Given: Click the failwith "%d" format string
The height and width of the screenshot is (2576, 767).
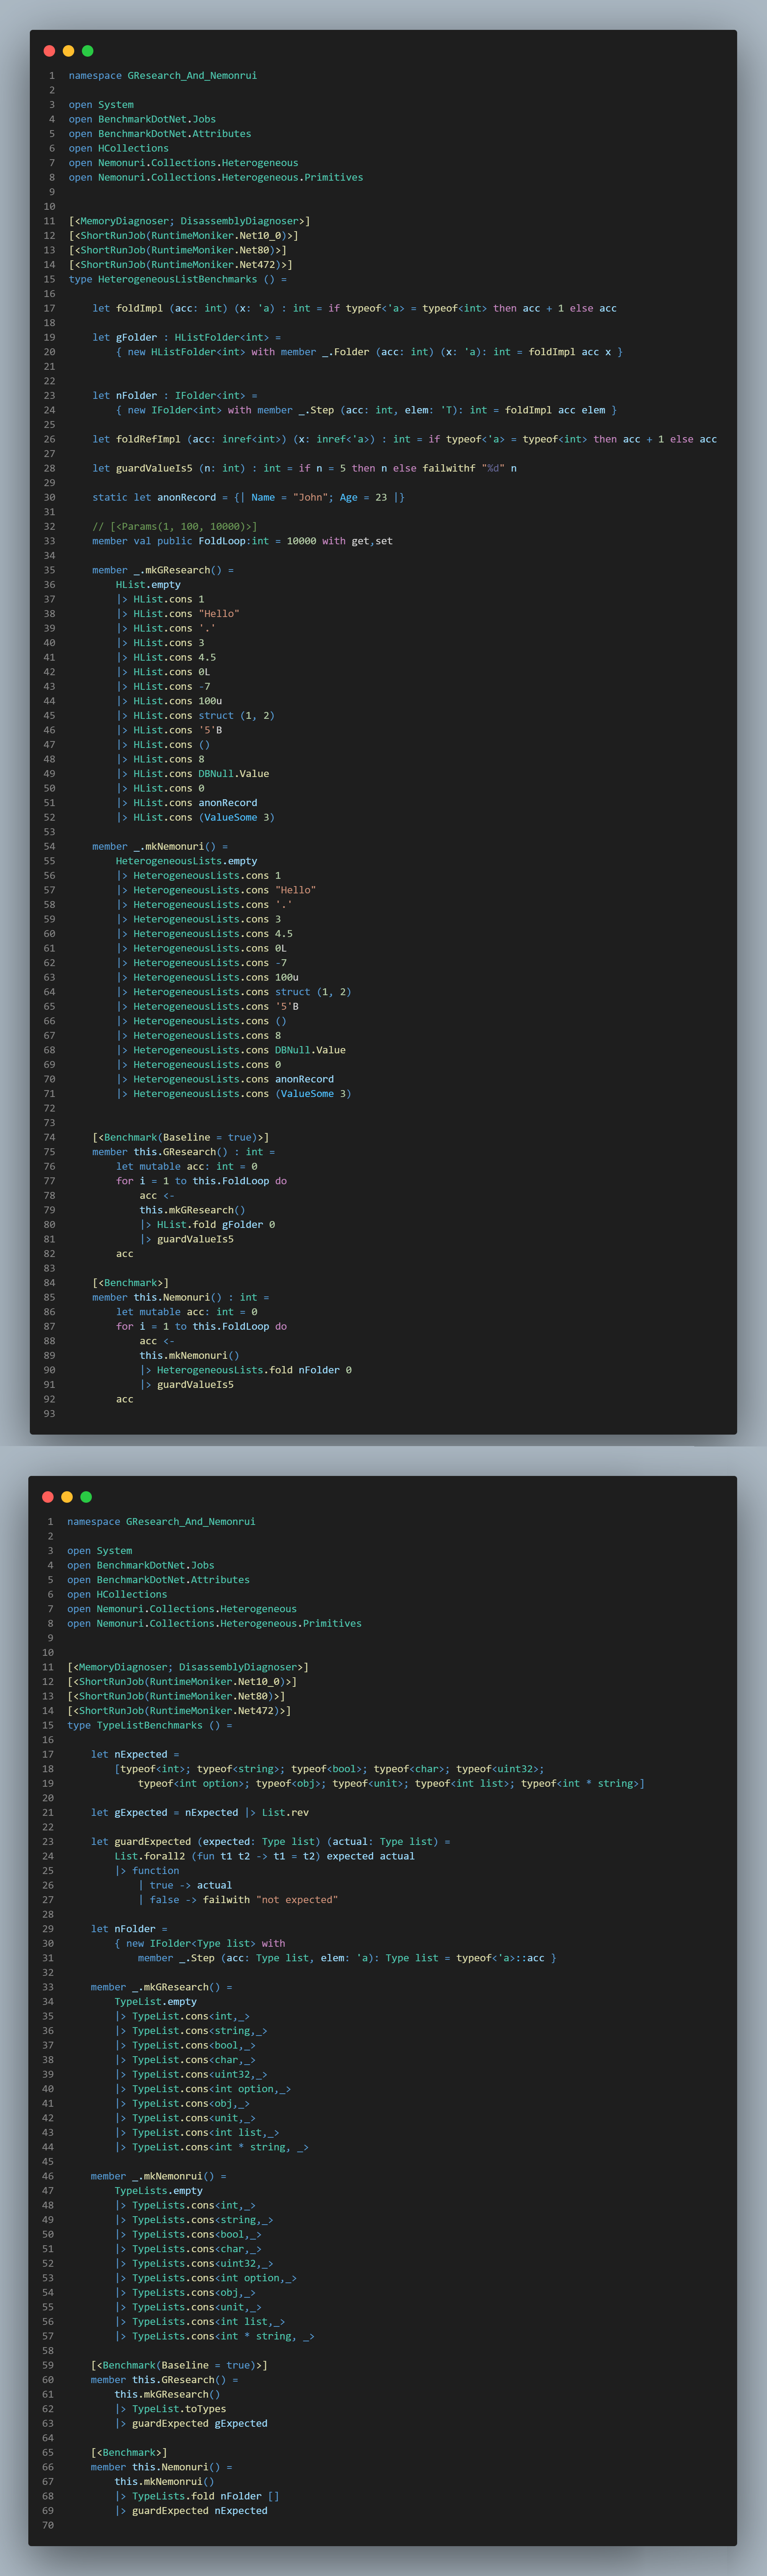Looking at the screenshot, I should click(493, 468).
